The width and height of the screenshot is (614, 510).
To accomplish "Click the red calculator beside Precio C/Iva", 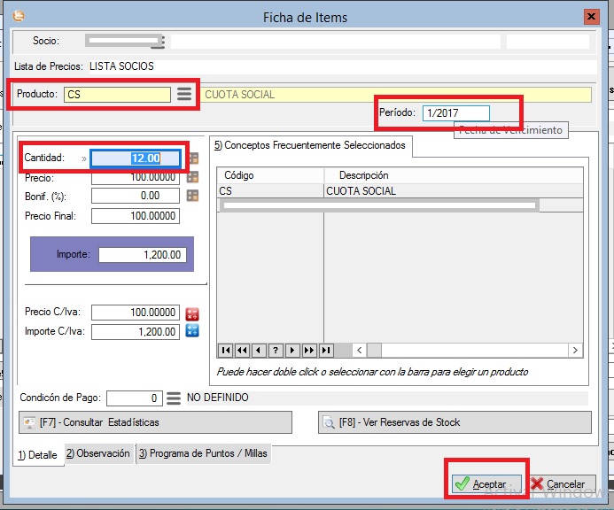I will click(x=192, y=313).
